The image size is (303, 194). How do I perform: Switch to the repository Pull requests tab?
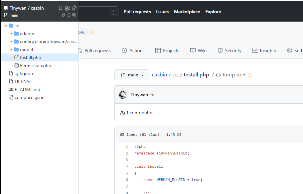coord(95,50)
